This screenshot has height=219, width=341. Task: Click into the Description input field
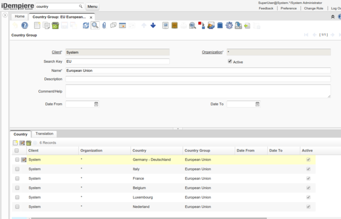pos(198,79)
